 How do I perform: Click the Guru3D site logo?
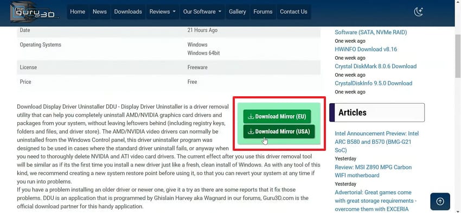coord(35,12)
